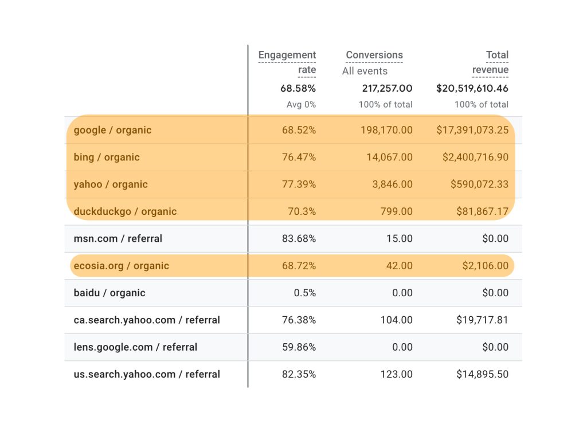Select the google / organic row label
This screenshot has height=440, width=587.
(x=113, y=130)
